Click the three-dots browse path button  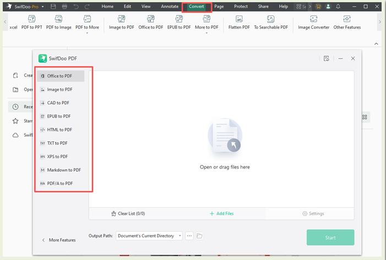click(x=189, y=236)
